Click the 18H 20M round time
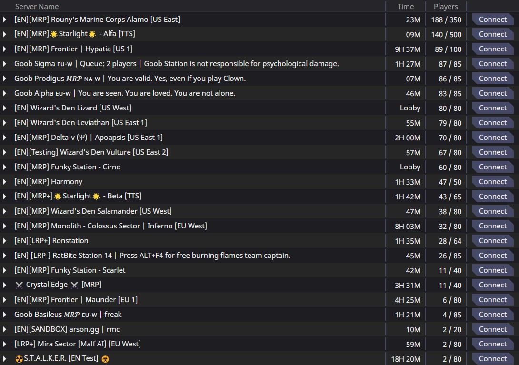Screen dimensions: 519x365 tap(406, 359)
